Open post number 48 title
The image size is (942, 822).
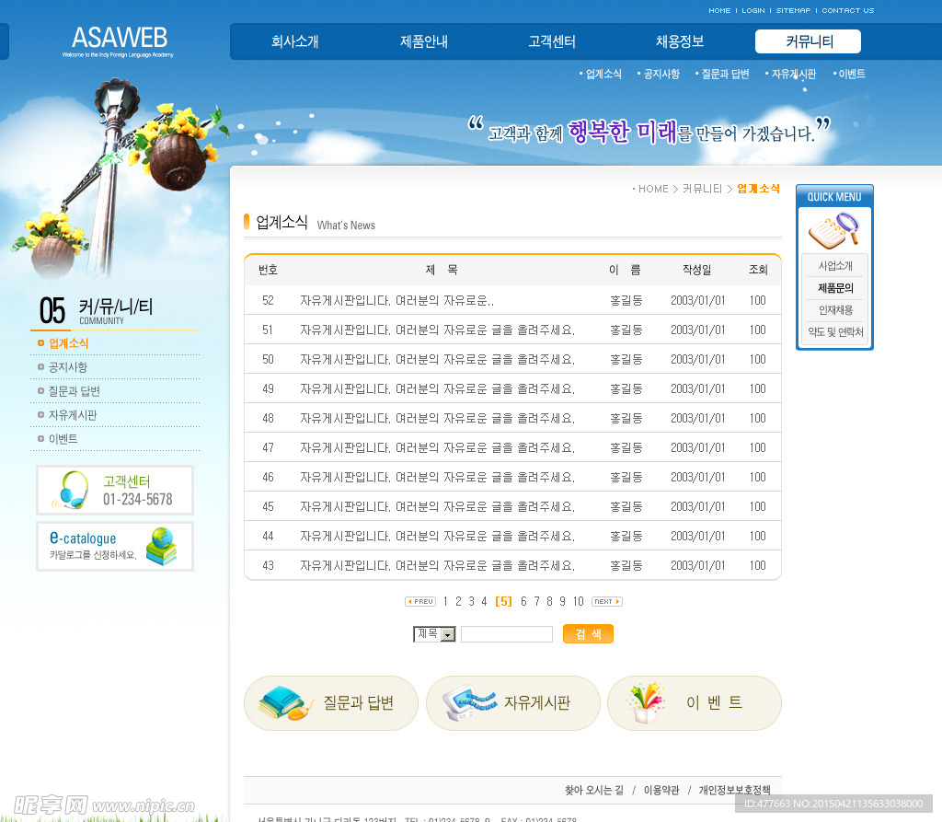pyautogui.click(x=437, y=419)
